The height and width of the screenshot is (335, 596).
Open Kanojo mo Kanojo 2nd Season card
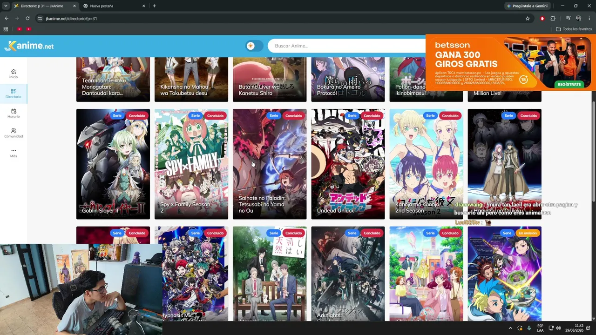point(426,164)
